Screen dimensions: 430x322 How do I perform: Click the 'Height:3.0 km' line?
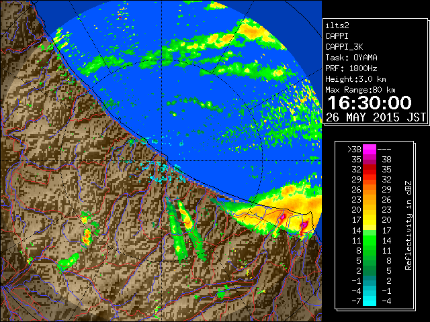[x=355, y=79]
